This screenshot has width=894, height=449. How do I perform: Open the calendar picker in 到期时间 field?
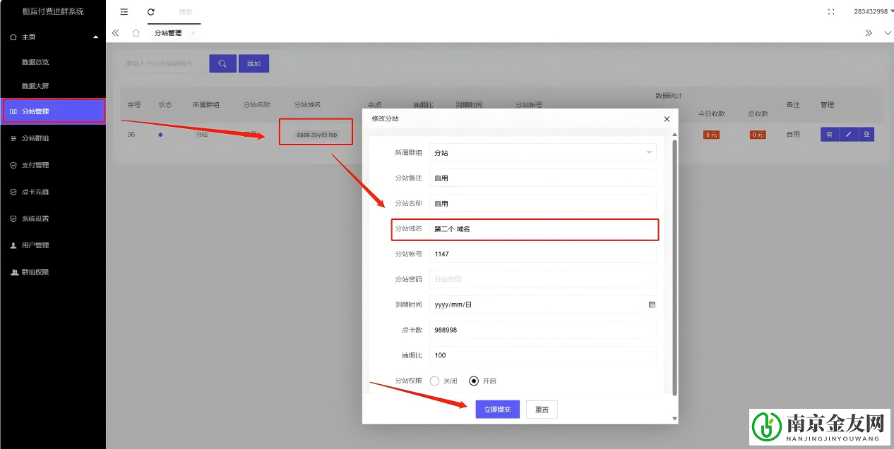651,305
